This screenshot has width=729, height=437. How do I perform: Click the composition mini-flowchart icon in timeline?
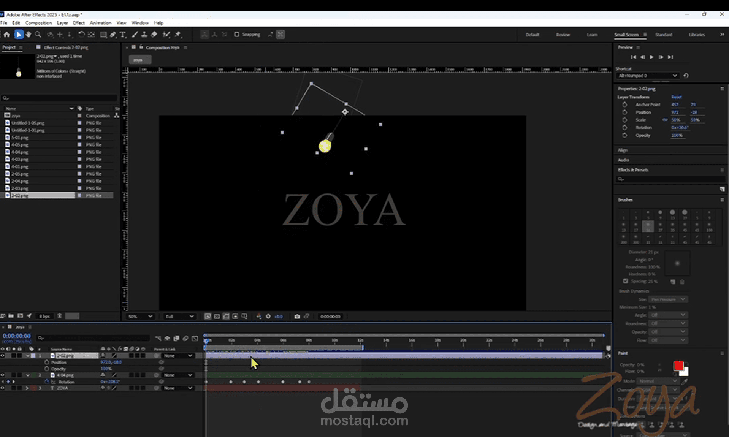point(158,338)
